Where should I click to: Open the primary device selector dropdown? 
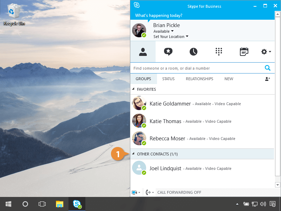click(x=136, y=192)
